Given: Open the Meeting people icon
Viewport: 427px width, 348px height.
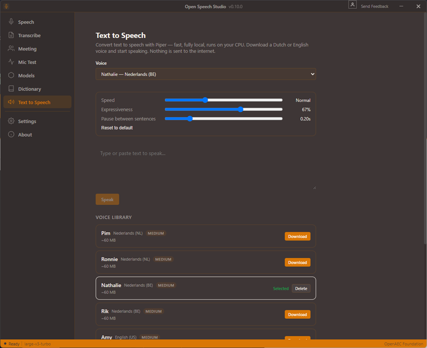Looking at the screenshot, I should [11, 48].
